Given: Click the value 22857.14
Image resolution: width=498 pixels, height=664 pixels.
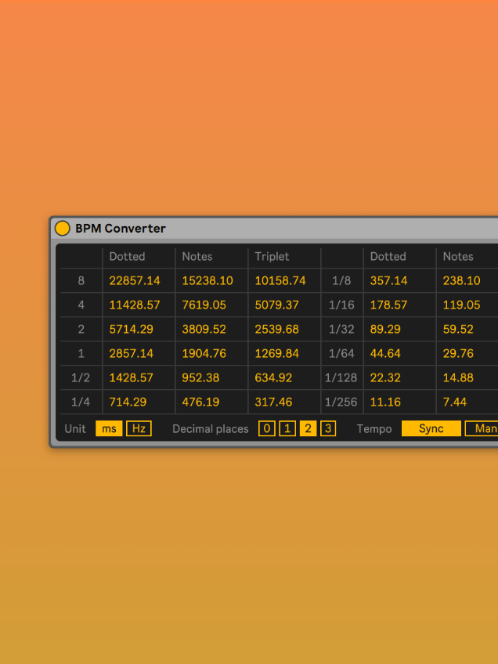Looking at the screenshot, I should click(135, 281).
